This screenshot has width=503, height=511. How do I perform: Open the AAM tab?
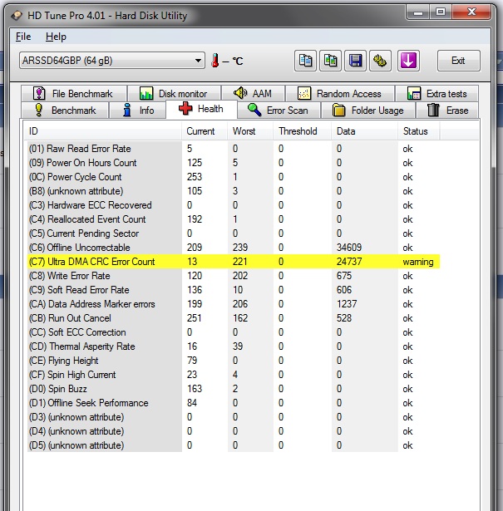coord(254,94)
